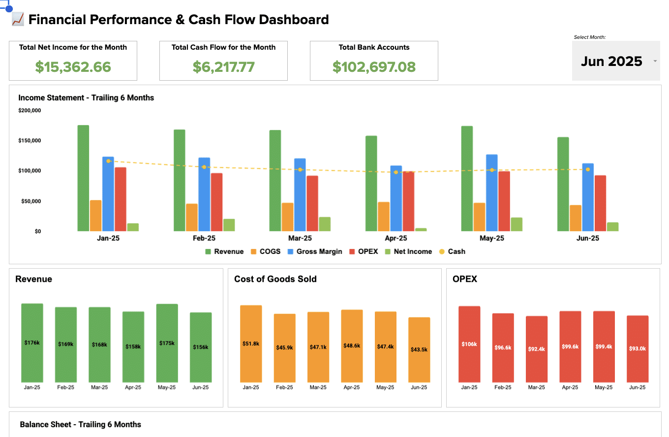
Task: Expand the Balance Sheet - Trailing 6 Months section
Action: point(80,424)
